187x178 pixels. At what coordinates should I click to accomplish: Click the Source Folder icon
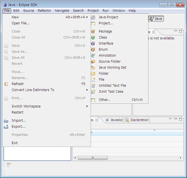click(x=93, y=62)
